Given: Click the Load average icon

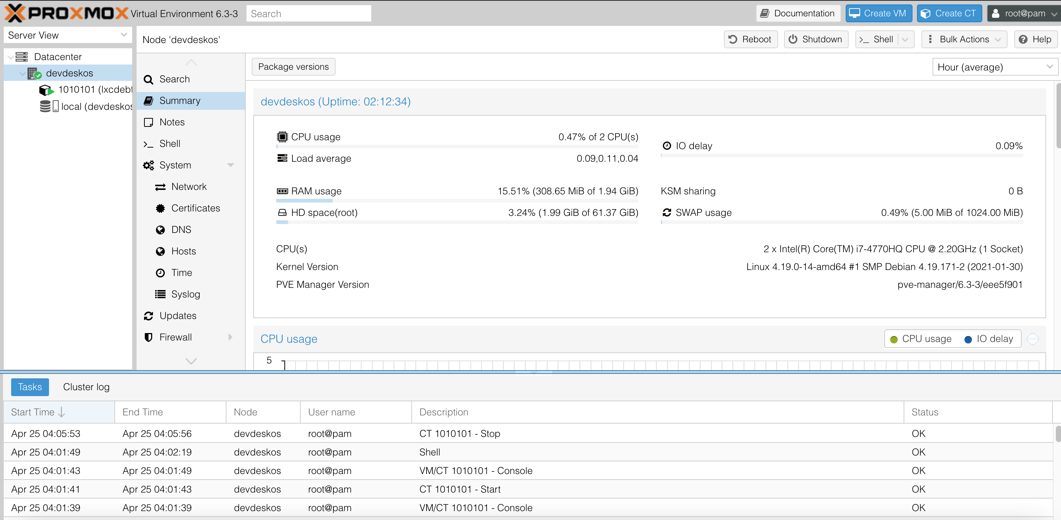Looking at the screenshot, I should click(x=282, y=158).
